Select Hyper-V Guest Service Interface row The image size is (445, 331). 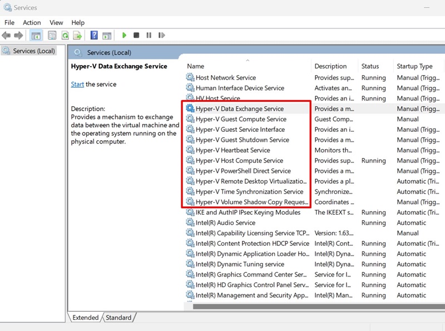pyautogui.click(x=314, y=130)
